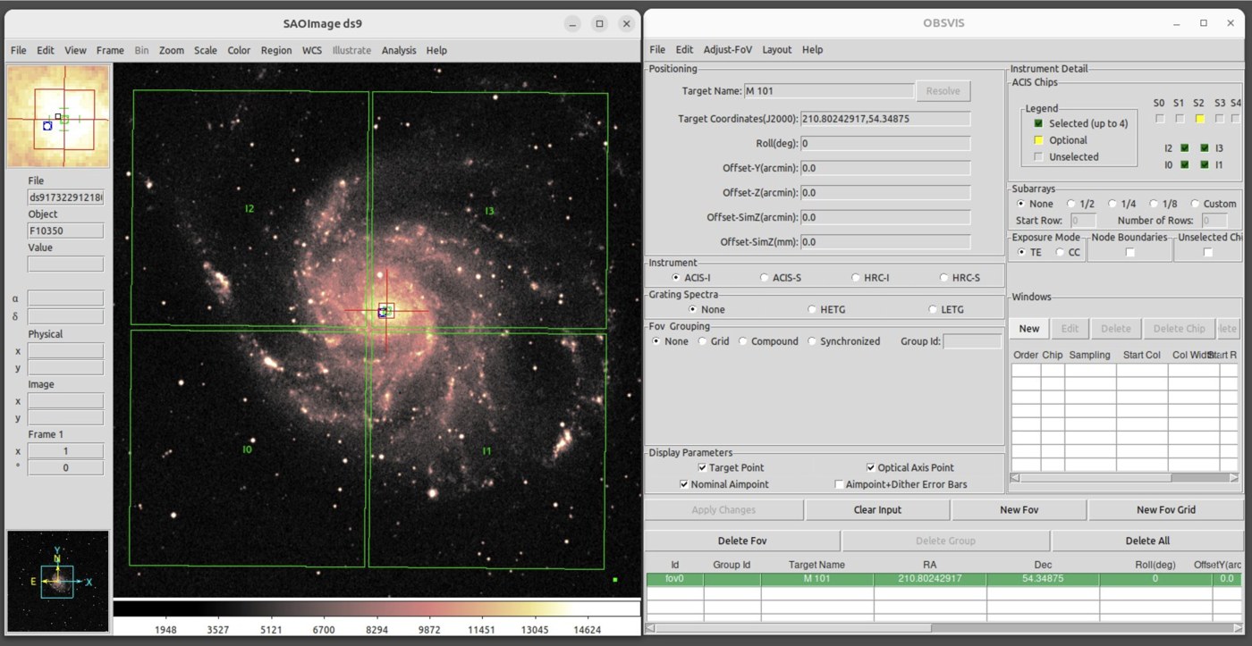Click the Target Name field

click(x=829, y=91)
